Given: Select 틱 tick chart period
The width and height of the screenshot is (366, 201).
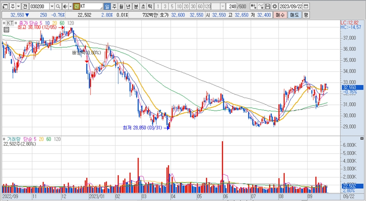Looking at the screenshot, I should click(150, 6).
